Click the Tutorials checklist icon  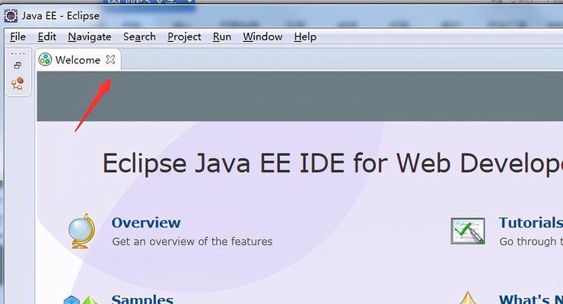468,231
